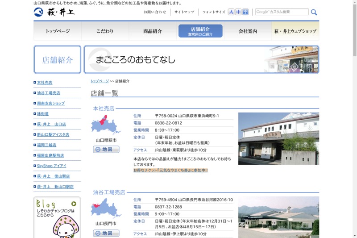Screen dimensions: 357x238
Task: Click the お問い合わせ link
Action: [x=155, y=12]
